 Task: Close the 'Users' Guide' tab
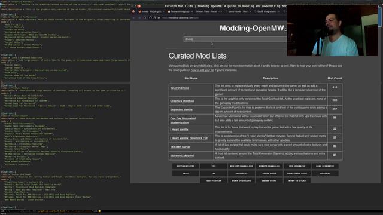(250, 11)
